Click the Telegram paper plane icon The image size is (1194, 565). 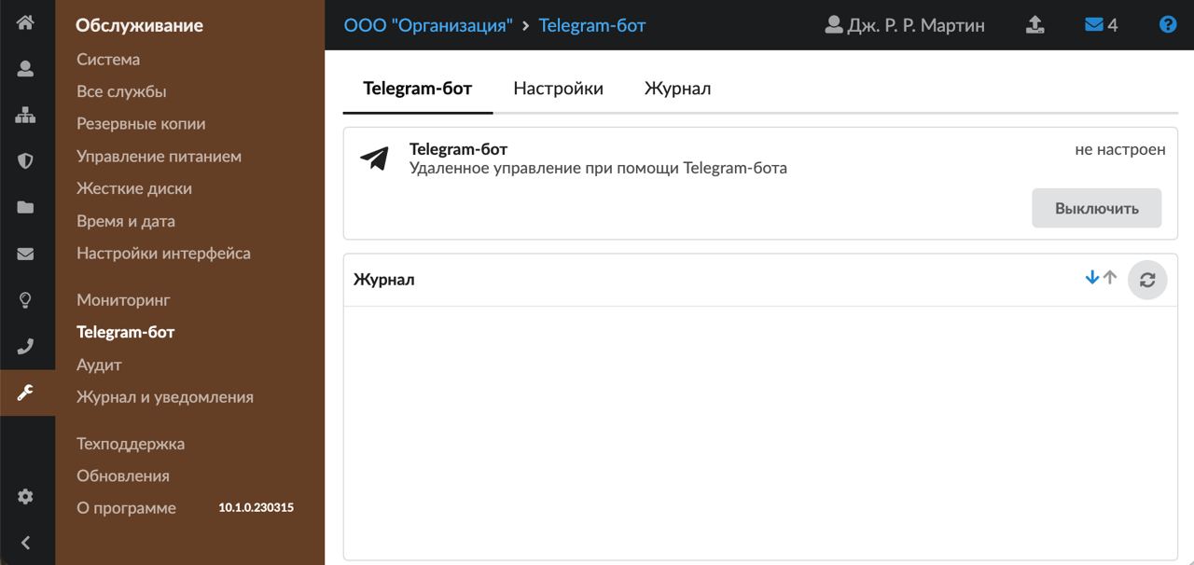click(x=374, y=158)
